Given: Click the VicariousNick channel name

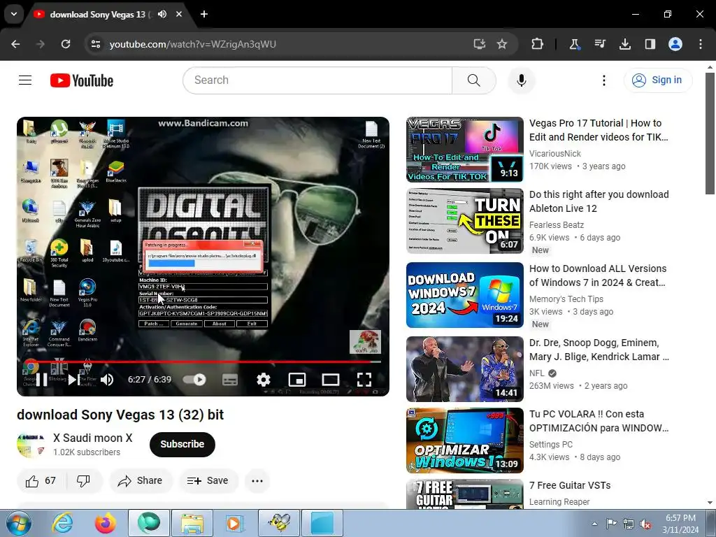Looking at the screenshot, I should click(554, 154).
